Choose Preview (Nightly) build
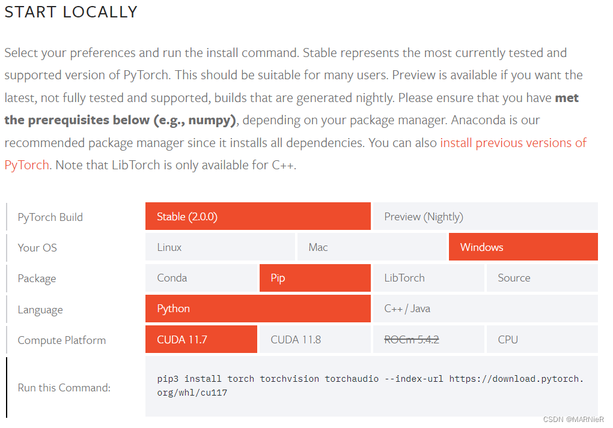Viewport: 613px width, 428px height. pyautogui.click(x=485, y=216)
